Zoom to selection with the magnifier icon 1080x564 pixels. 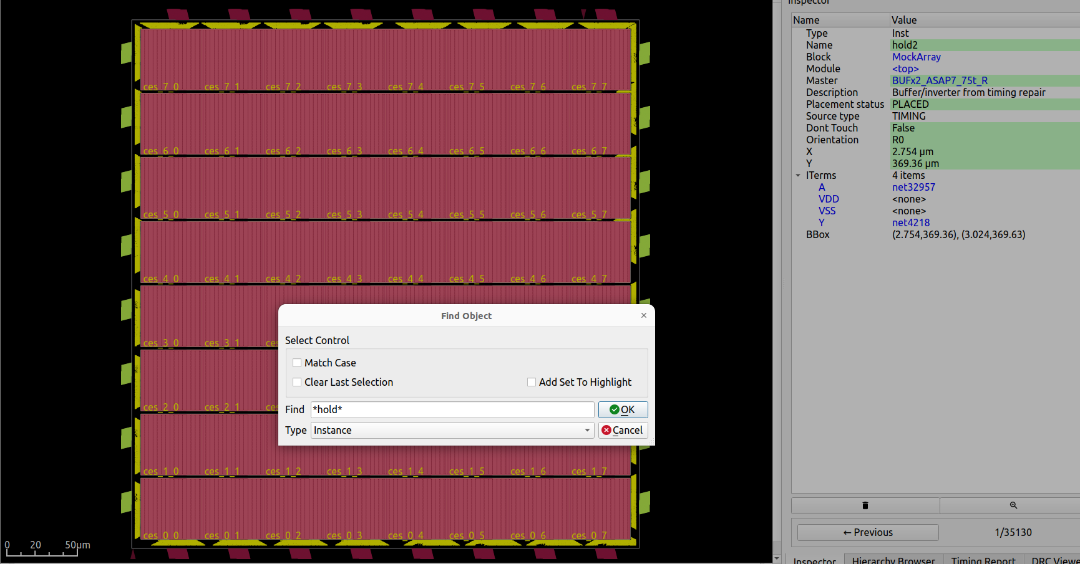click(x=1013, y=505)
